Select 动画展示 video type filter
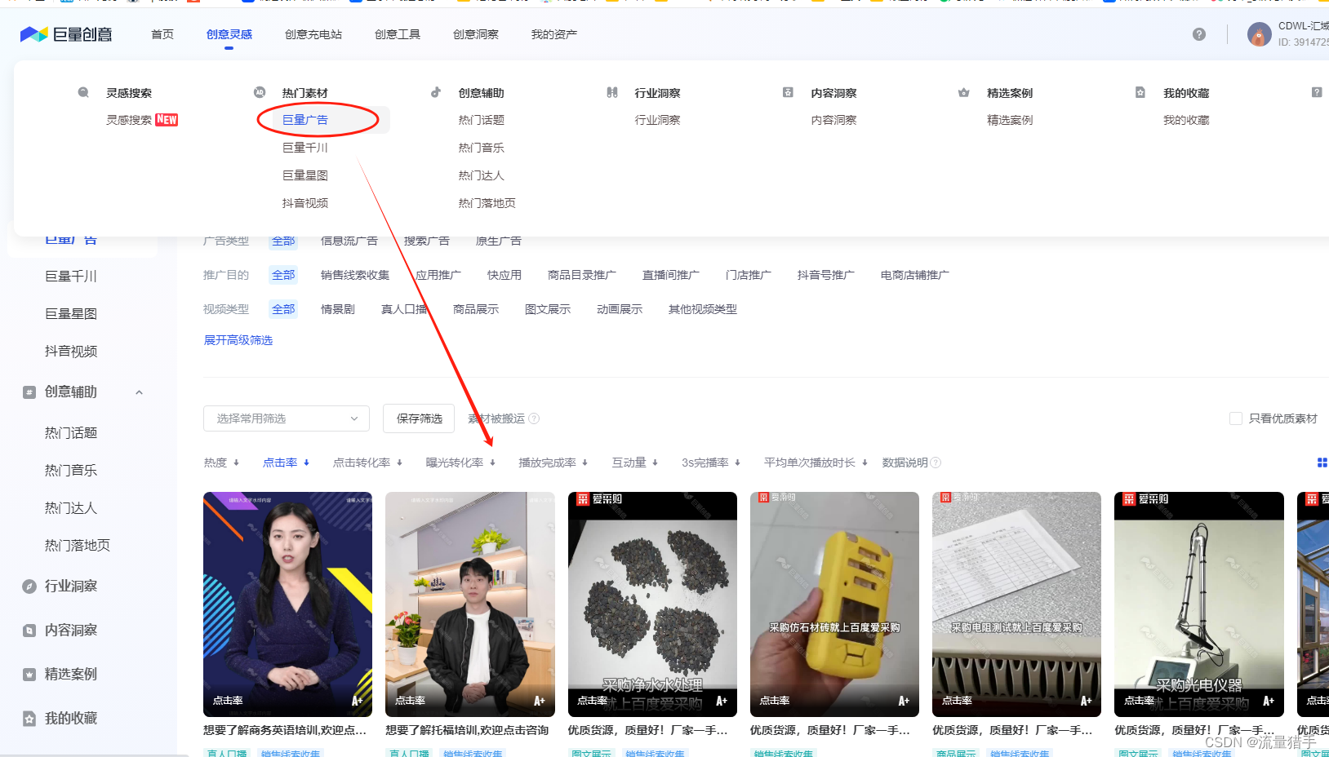The width and height of the screenshot is (1329, 757). [x=620, y=309]
